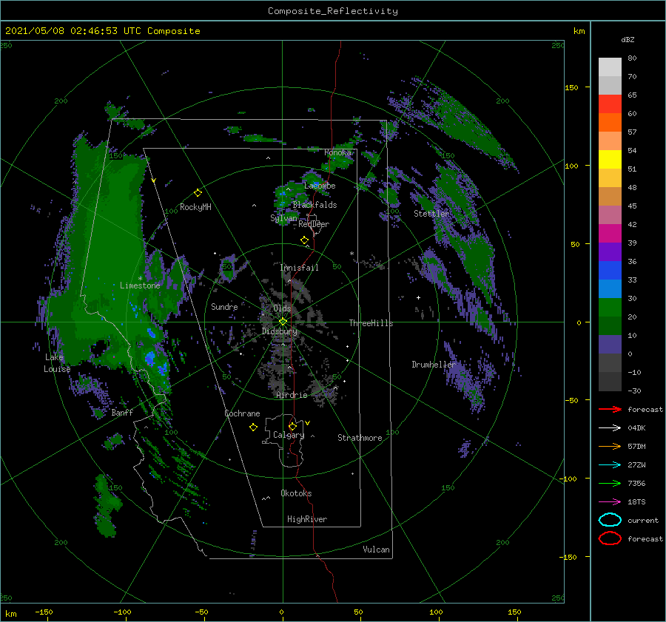Click the Calgary city label
The width and height of the screenshot is (666, 622).
289,435
